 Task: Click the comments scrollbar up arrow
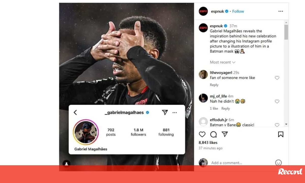[286, 22]
